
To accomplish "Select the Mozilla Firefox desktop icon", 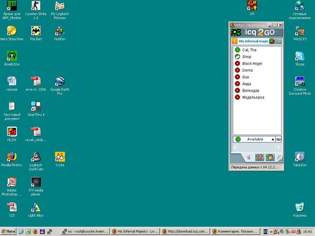I will (x=12, y=157).
